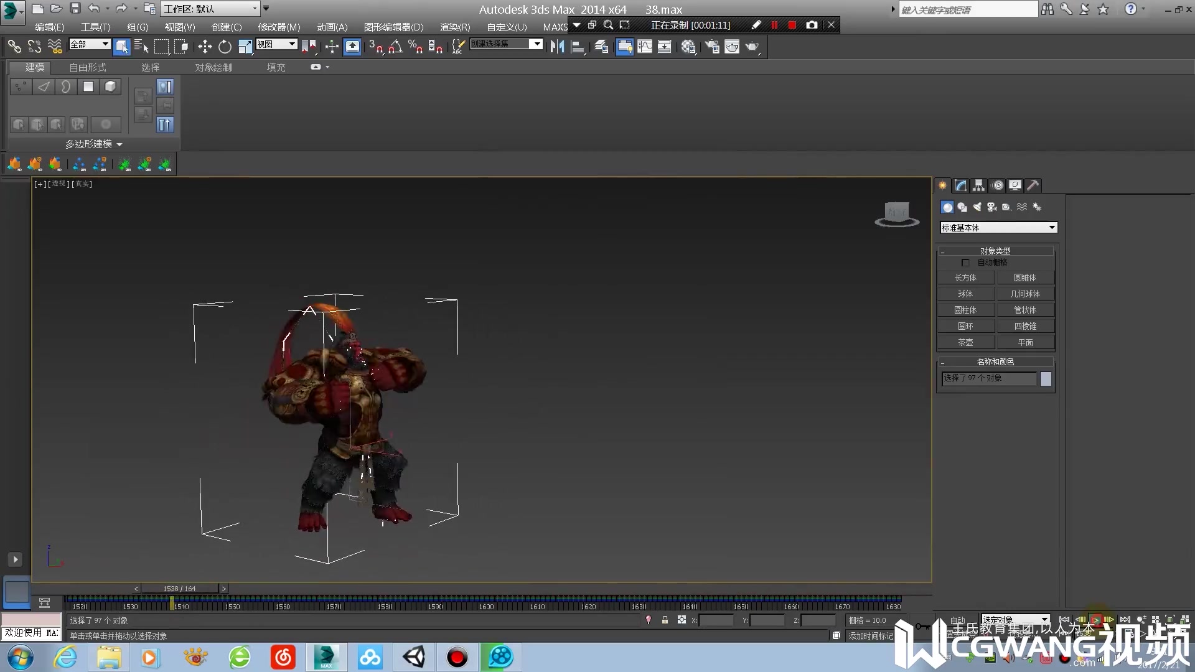1195x672 pixels.
Task: Open the Cameras category in Create panel
Action: pos(992,207)
